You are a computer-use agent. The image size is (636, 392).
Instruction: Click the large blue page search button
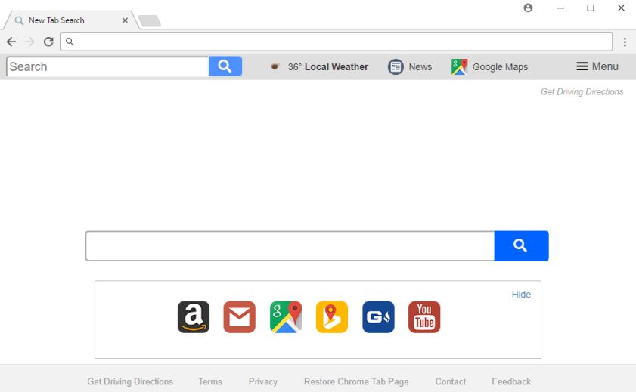tap(521, 245)
